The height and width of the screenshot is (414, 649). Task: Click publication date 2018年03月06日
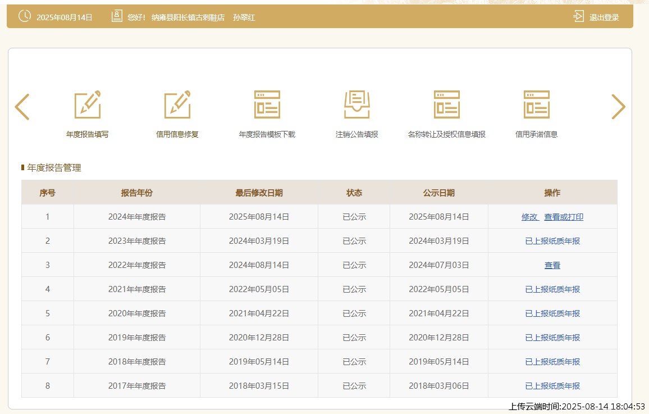point(438,386)
